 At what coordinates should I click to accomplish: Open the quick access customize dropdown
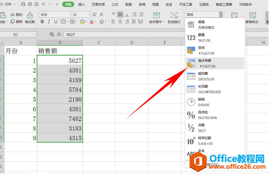click(x=57, y=4)
